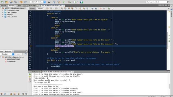The image size is (173, 97).
Task: Click the New File toolbar icon
Action: (x=2, y=2)
